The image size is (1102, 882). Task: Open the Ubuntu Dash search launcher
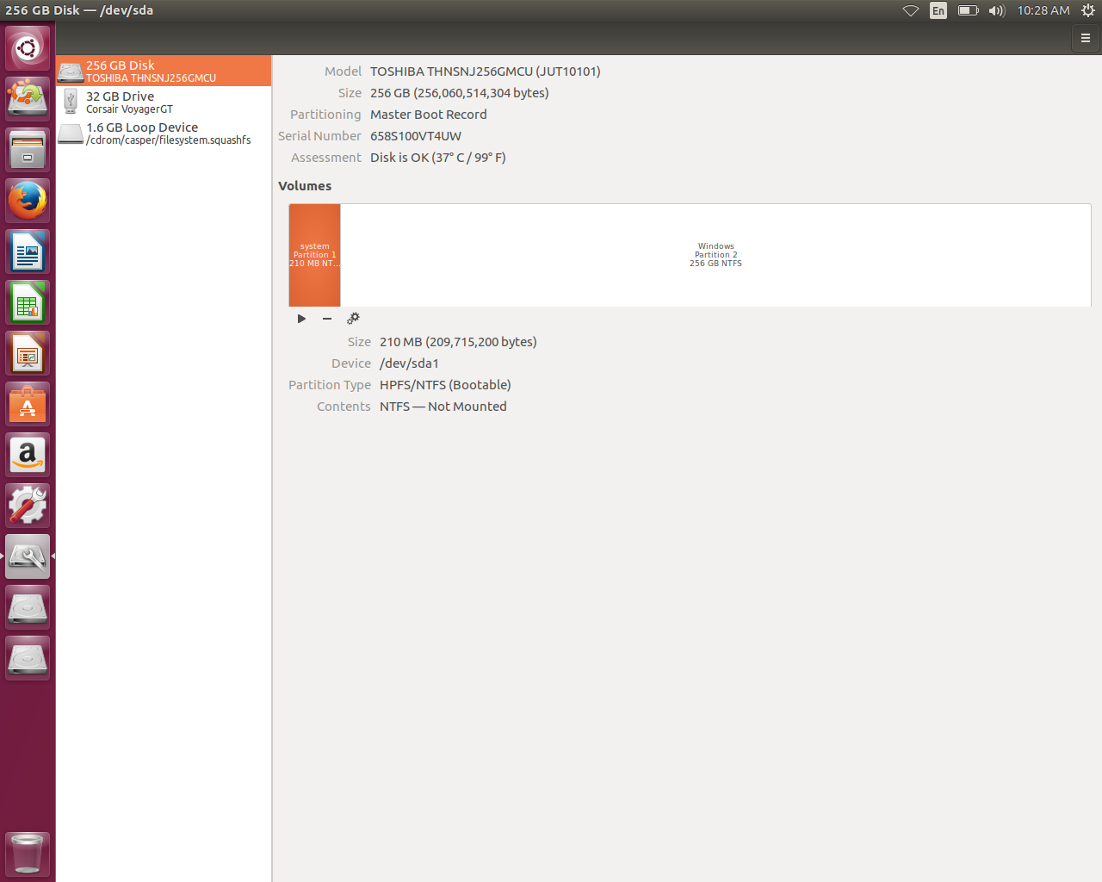click(x=28, y=48)
